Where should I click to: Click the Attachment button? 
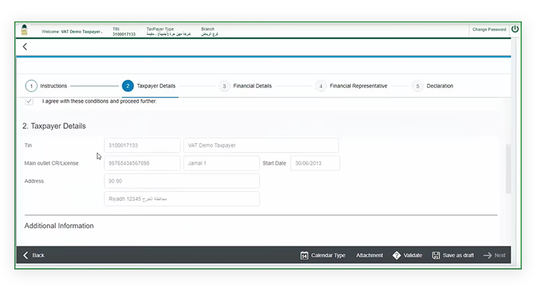(x=370, y=255)
